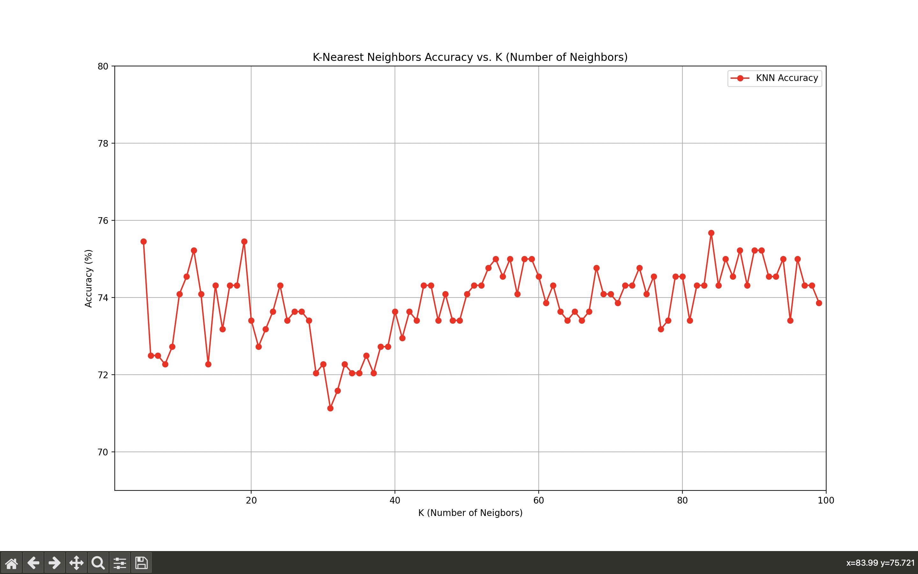Activate the Pan axes tool
Viewport: 918px width, 574px height.
(x=76, y=563)
